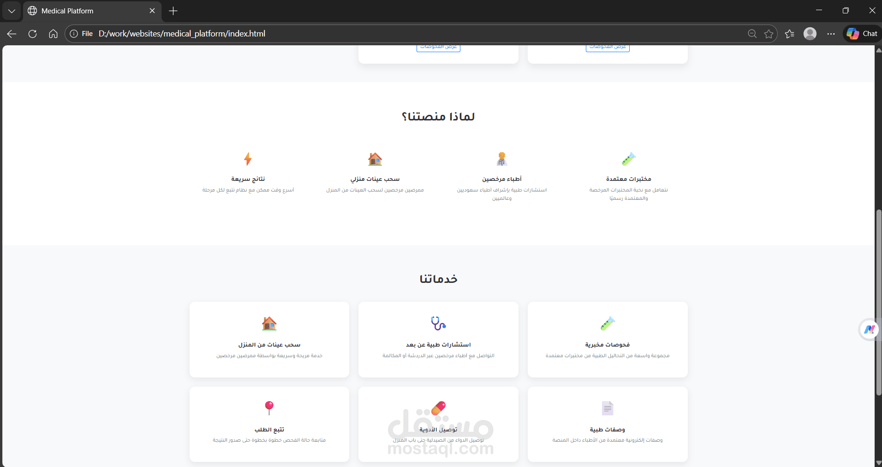
Task: Restore down the browser window
Action: click(845, 10)
